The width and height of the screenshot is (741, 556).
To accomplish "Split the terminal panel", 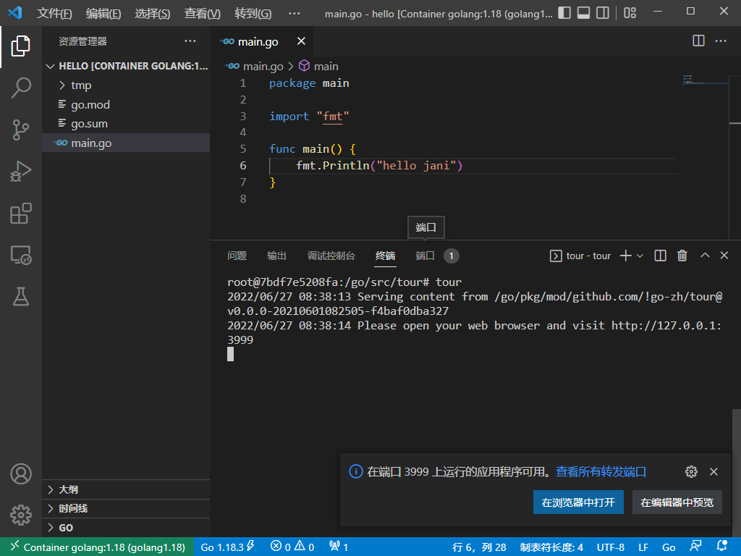I will coord(660,256).
